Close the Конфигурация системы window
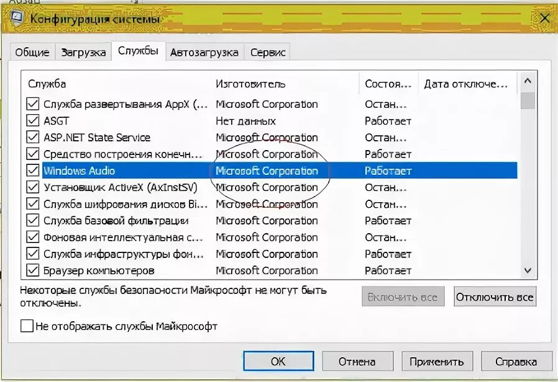 [544, 18]
